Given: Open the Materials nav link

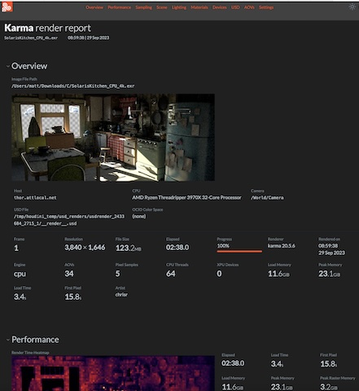Looking at the screenshot, I should (x=199, y=7).
